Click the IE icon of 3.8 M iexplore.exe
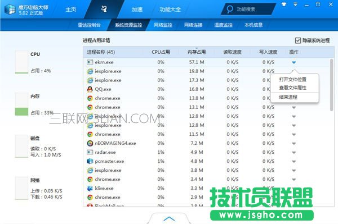Viewport: 338px width, 224px height. 90,171
